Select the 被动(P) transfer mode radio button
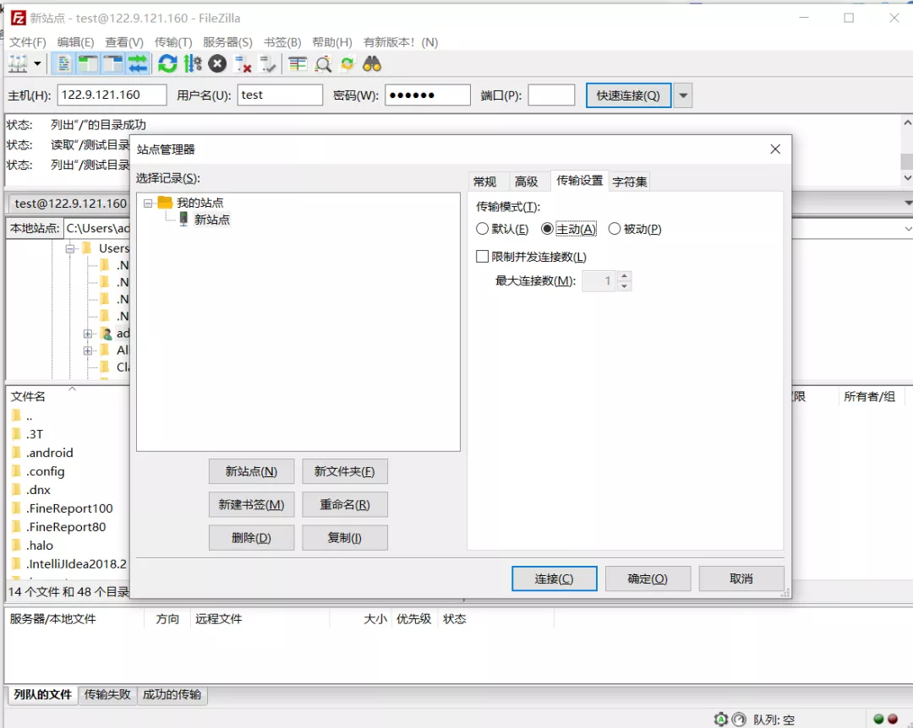913x728 pixels. (x=615, y=229)
